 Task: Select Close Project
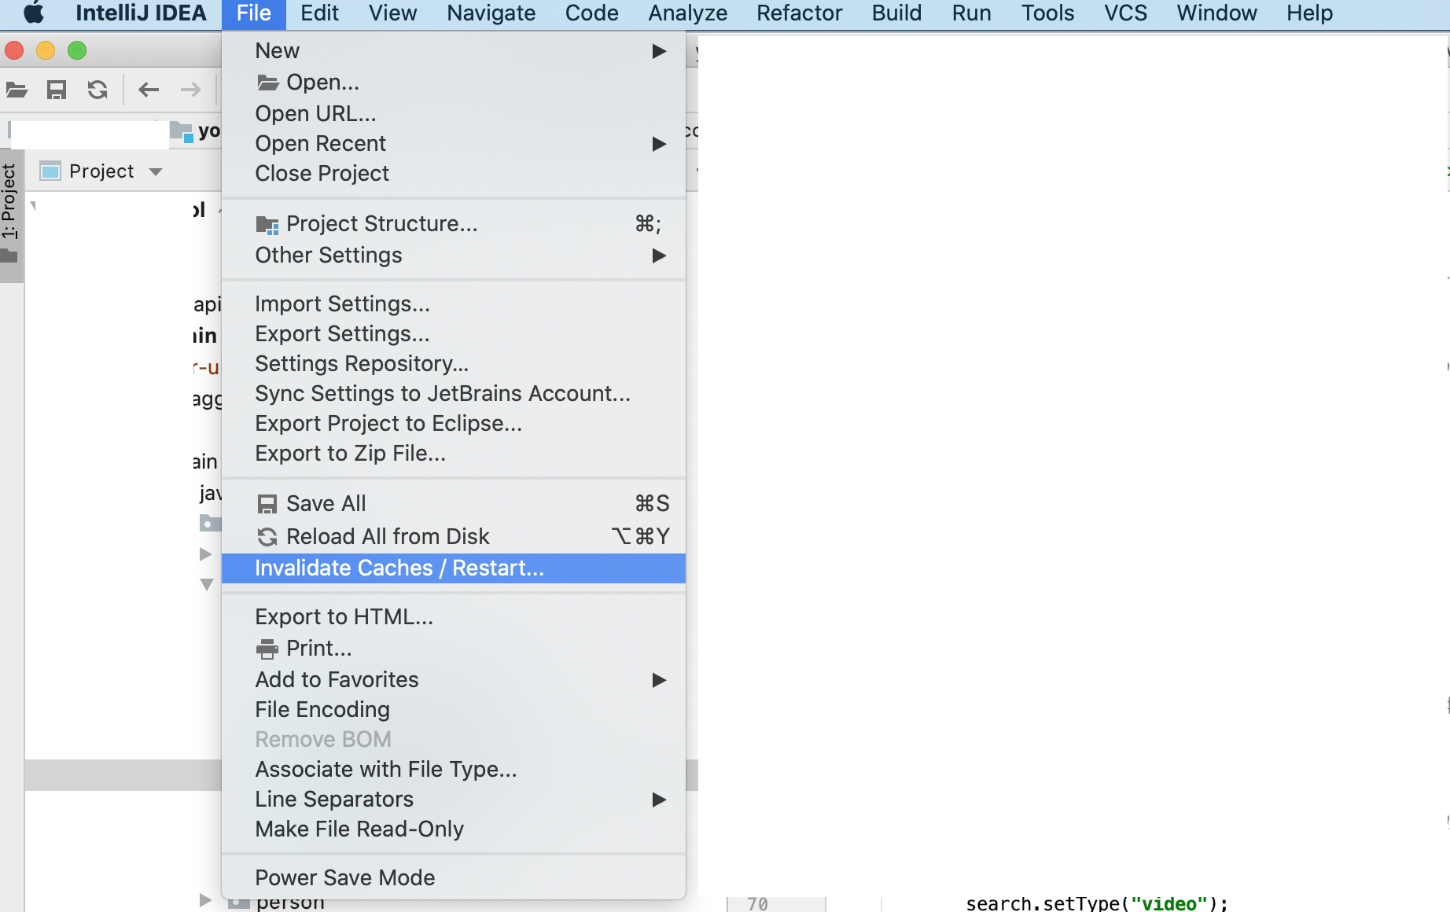(454, 174)
